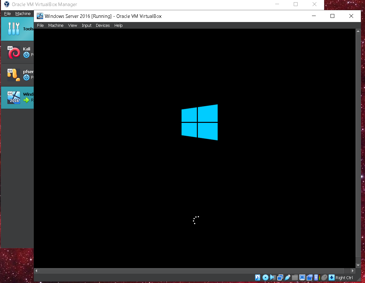The image size is (365, 283).
Task: Click the network adapter status icon
Action: coord(280,278)
